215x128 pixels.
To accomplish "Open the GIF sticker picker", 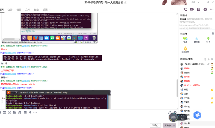I will [5, 112].
